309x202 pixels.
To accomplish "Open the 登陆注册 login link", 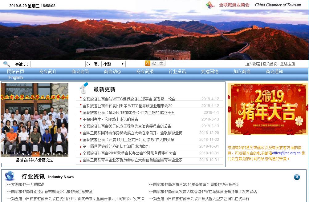I will coord(287,64).
